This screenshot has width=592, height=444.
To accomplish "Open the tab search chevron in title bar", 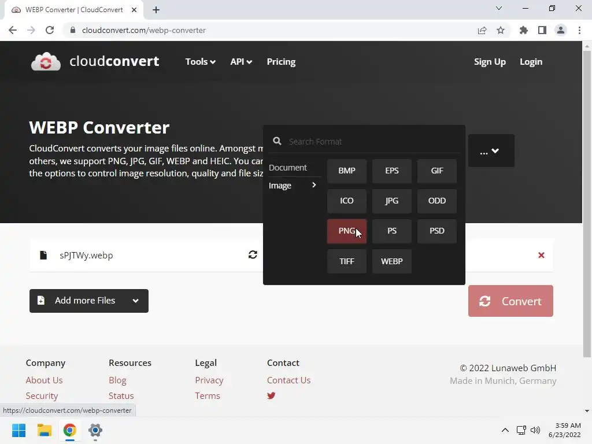I will point(499,8).
